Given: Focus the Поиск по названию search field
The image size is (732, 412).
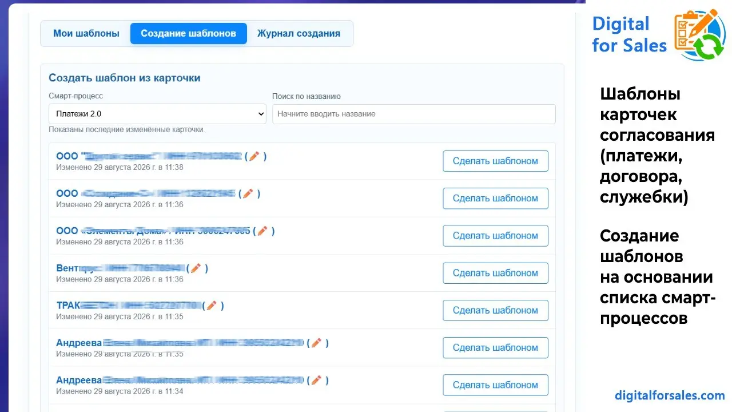Looking at the screenshot, I should (414, 114).
